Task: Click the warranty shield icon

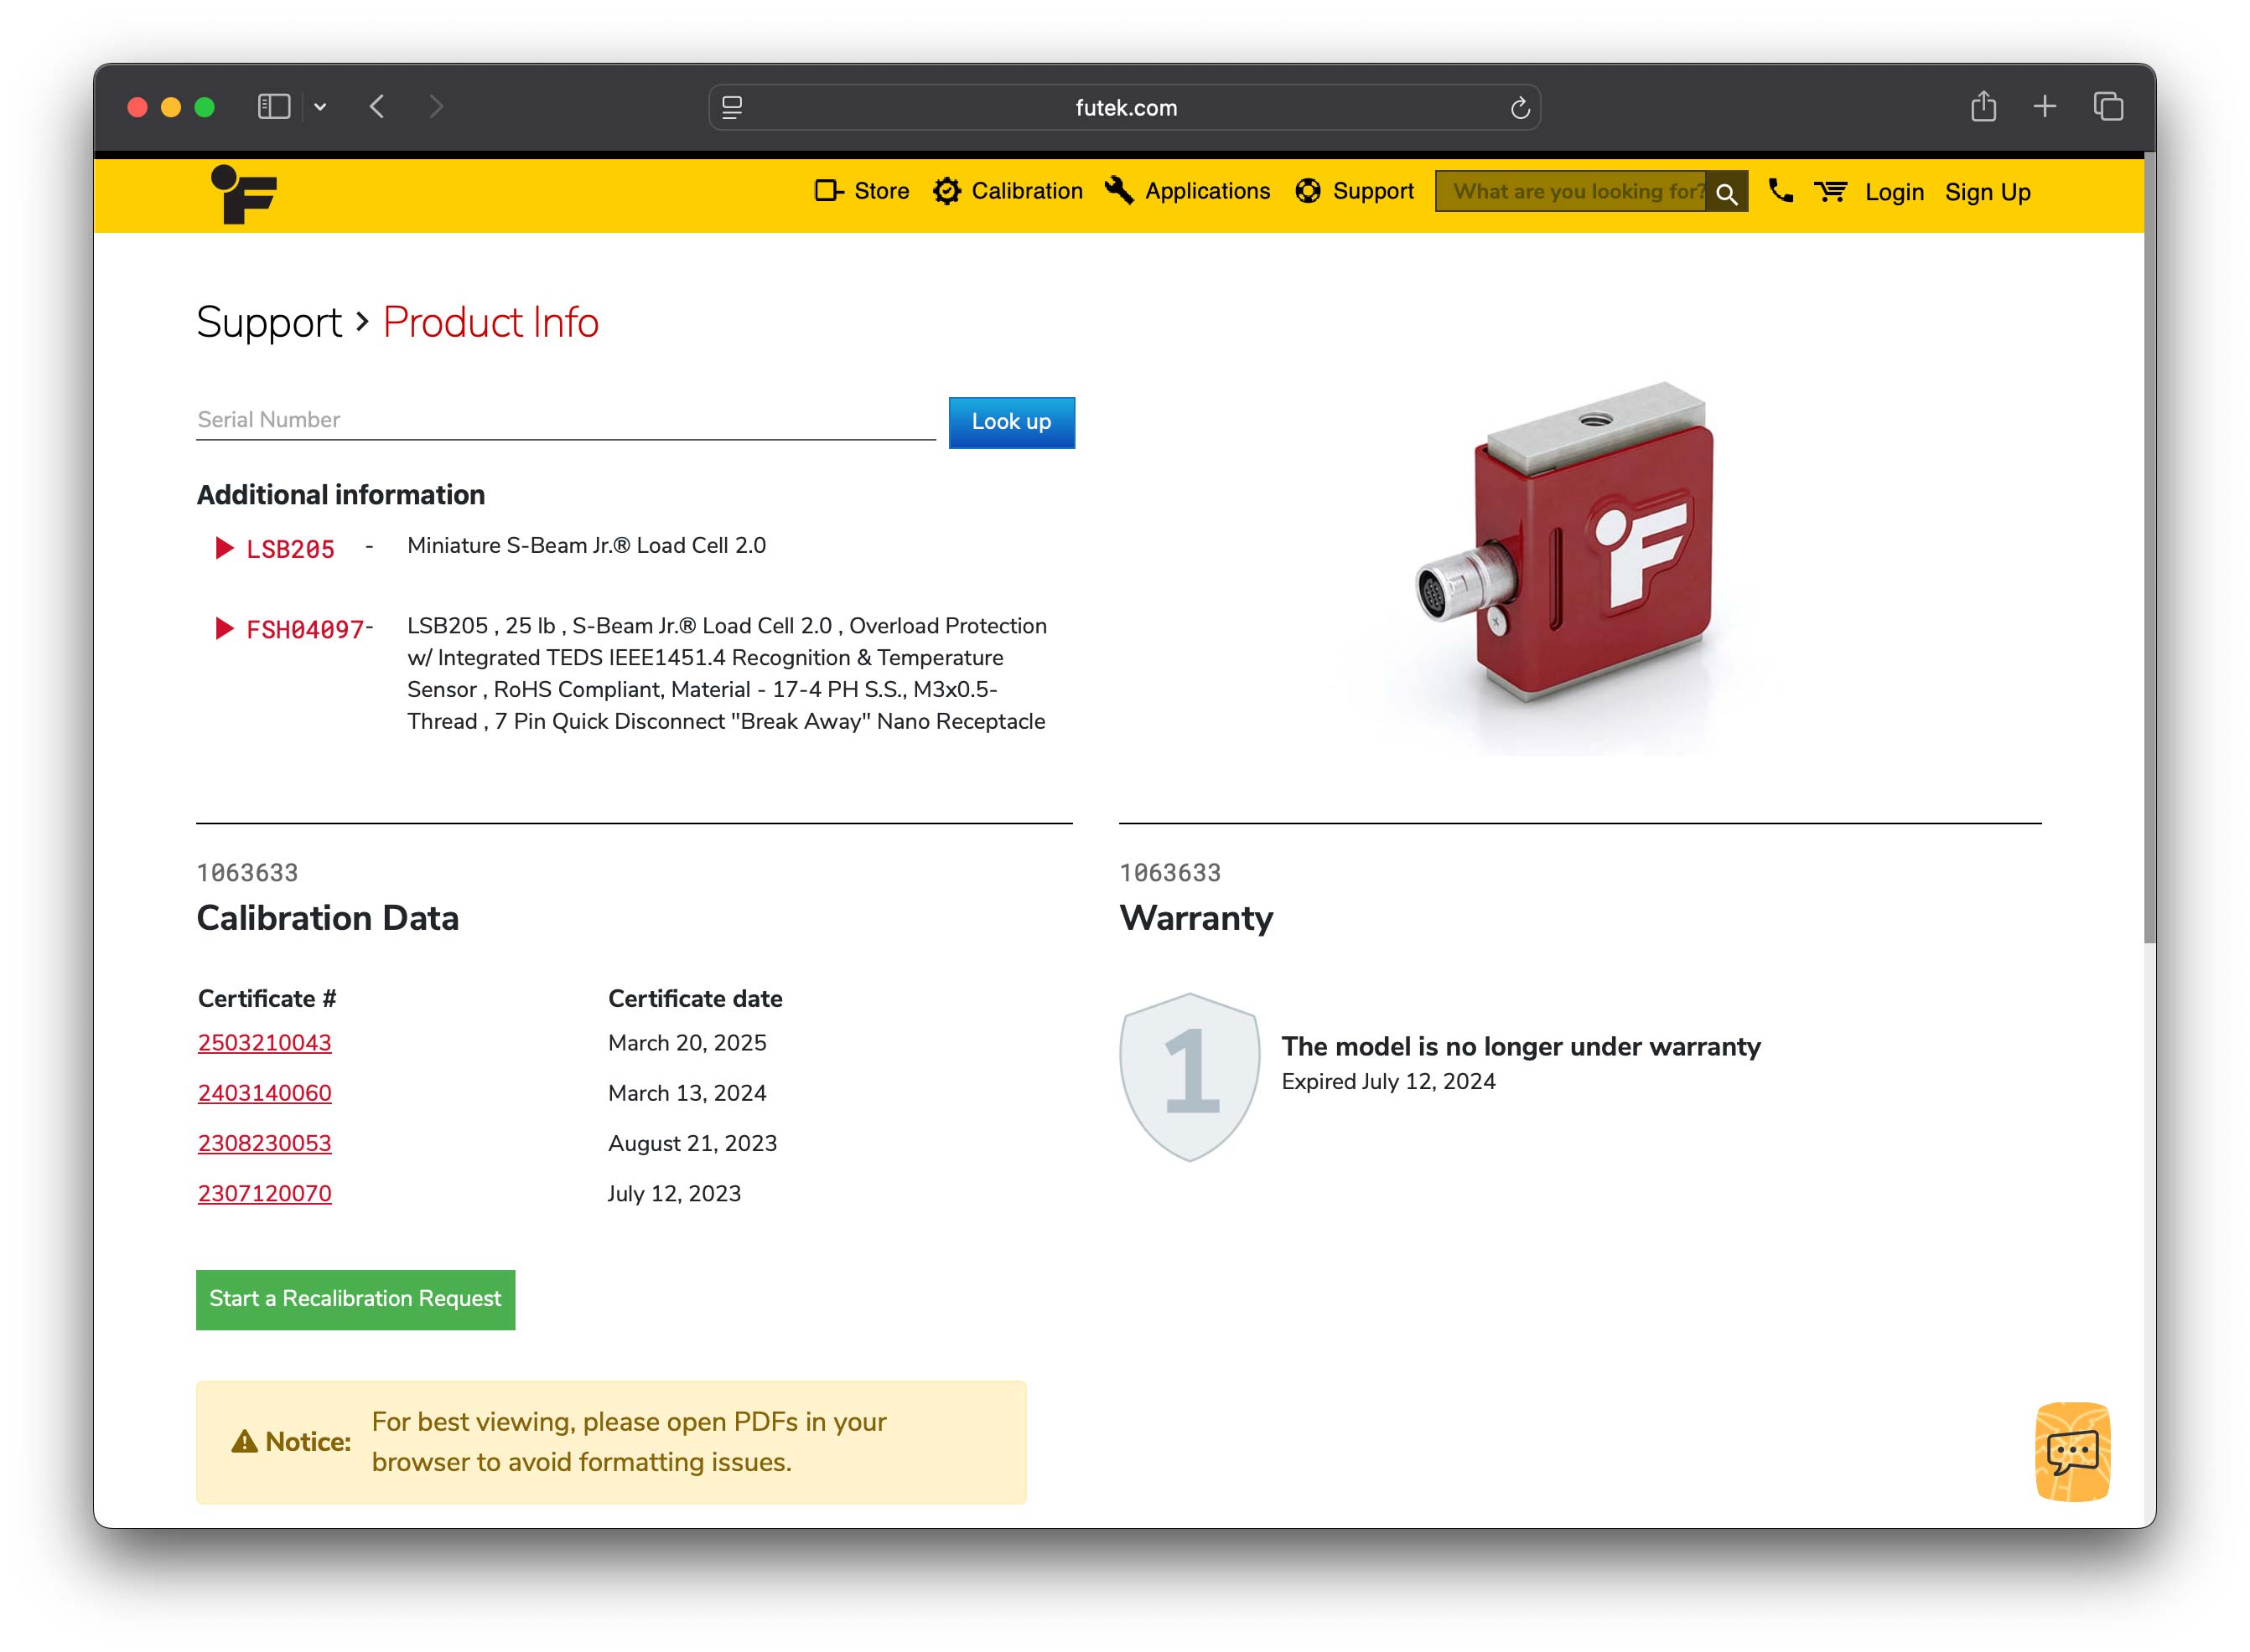Action: (1189, 1076)
